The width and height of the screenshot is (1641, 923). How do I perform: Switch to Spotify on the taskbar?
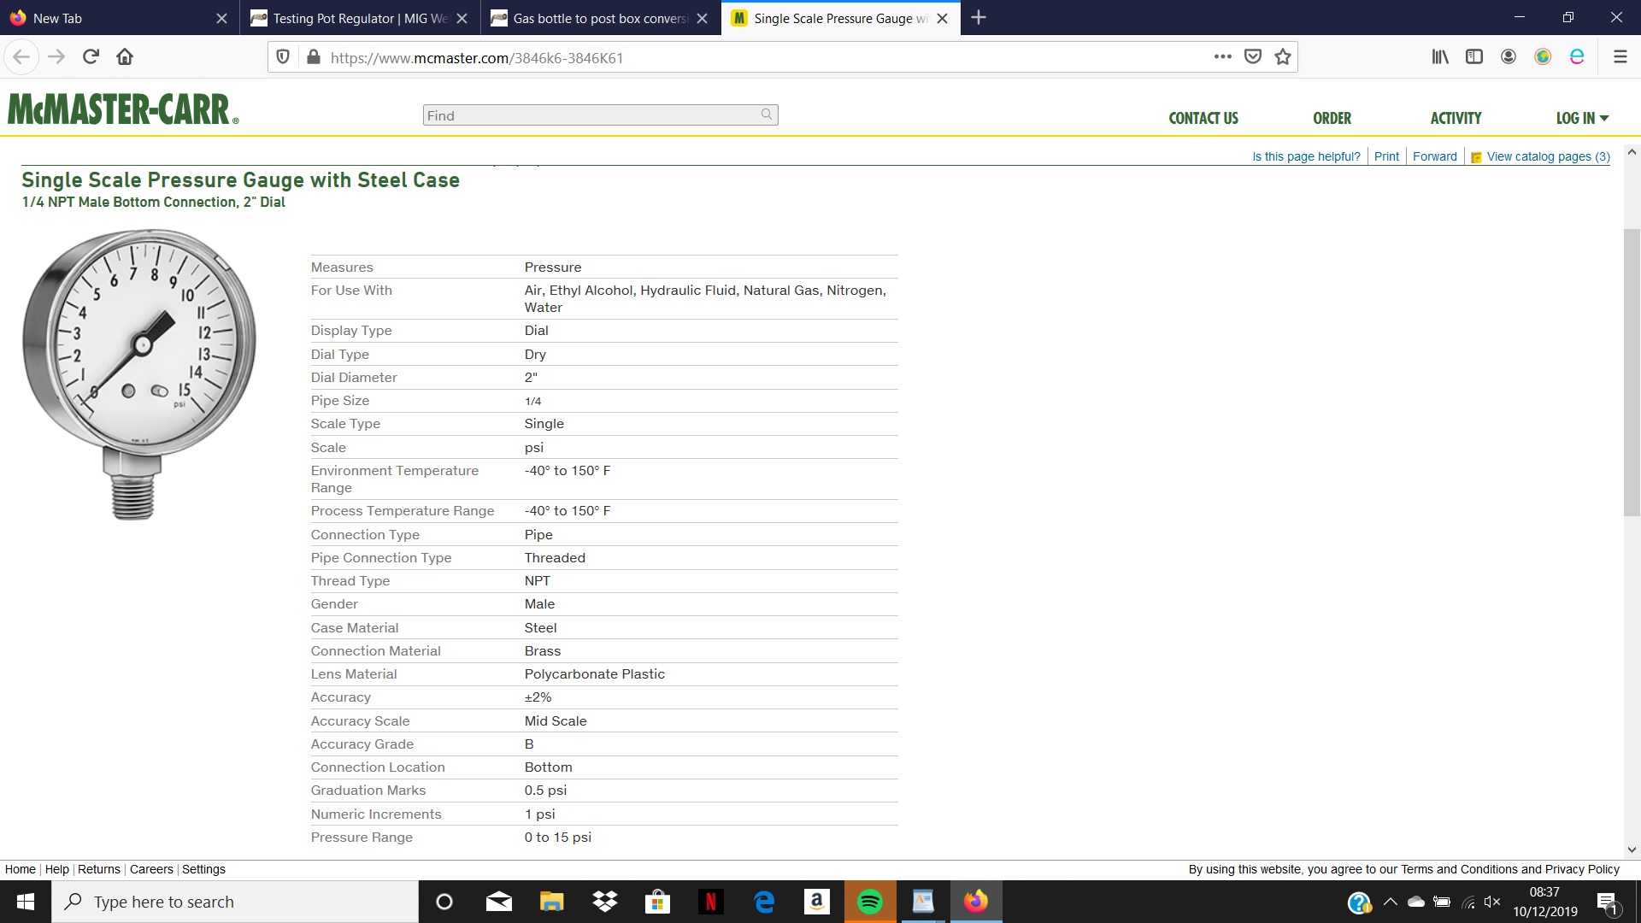click(870, 902)
